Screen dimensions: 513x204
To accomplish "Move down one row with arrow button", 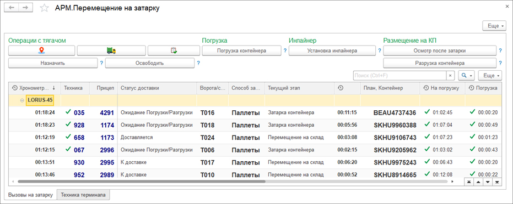I will point(488,182).
